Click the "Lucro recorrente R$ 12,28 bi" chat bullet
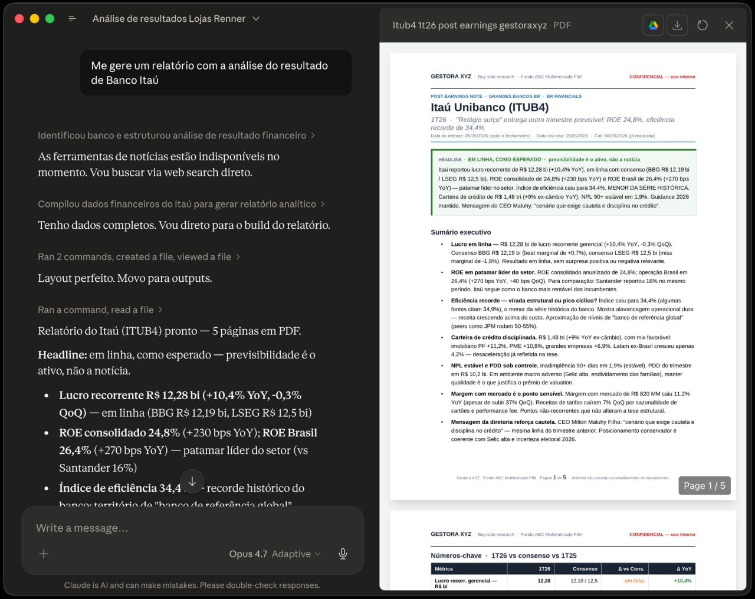Image resolution: width=755 pixels, height=599 pixels. click(185, 404)
